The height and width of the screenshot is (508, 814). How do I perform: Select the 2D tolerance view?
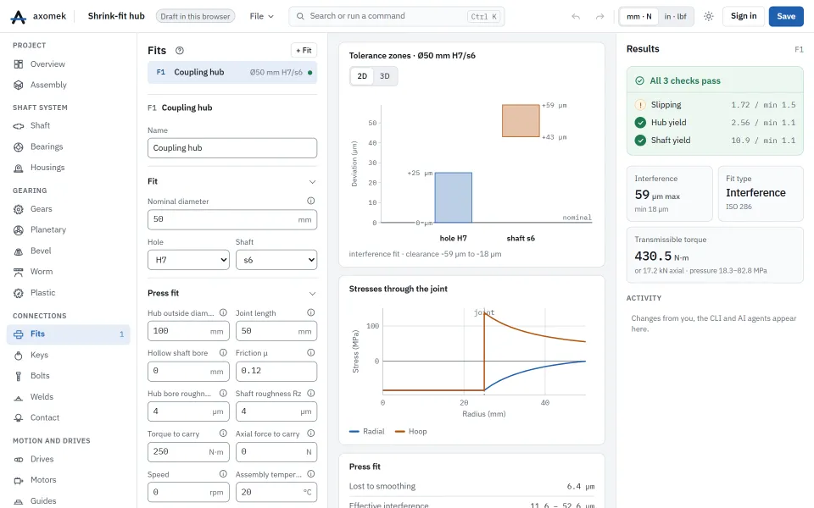coord(362,76)
